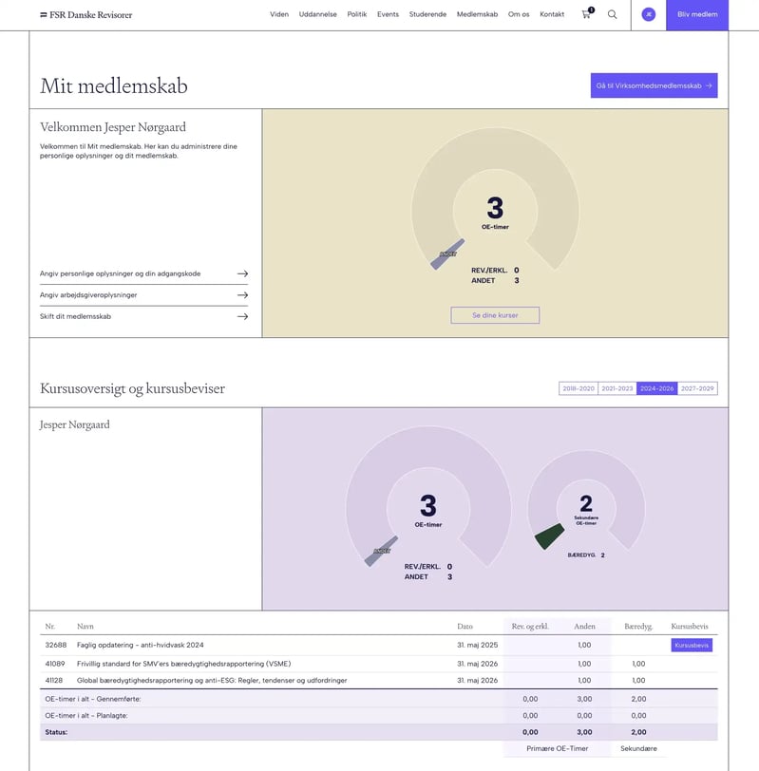This screenshot has height=771, width=759.
Task: Select the 2018-2020 period tab
Action: click(579, 388)
